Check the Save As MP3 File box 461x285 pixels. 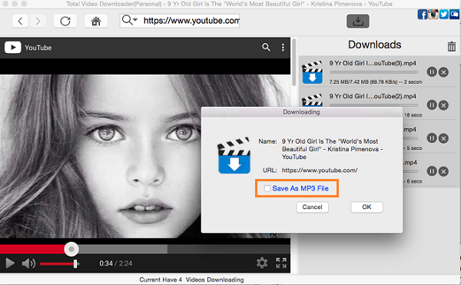tap(267, 188)
